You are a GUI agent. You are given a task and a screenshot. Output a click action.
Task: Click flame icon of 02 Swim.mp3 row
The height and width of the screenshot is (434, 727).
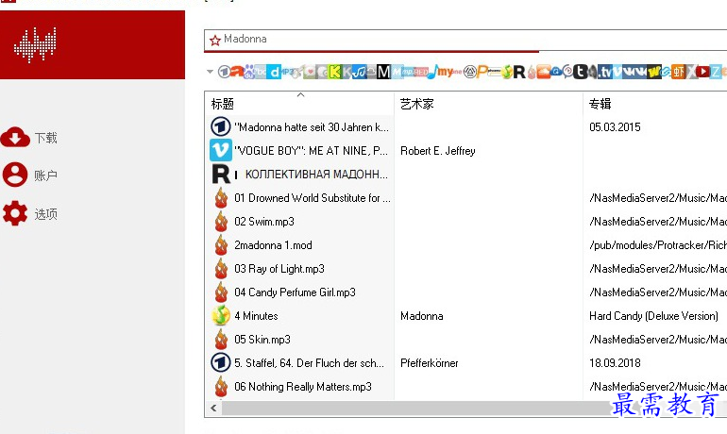click(221, 222)
